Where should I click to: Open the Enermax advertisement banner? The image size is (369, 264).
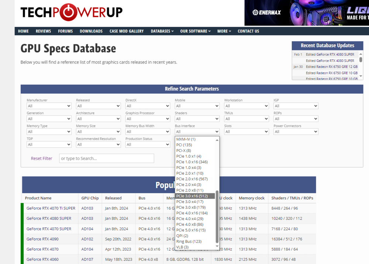[306, 13]
